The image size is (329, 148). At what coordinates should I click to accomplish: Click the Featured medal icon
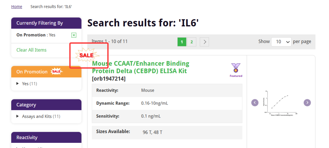tap(236, 68)
